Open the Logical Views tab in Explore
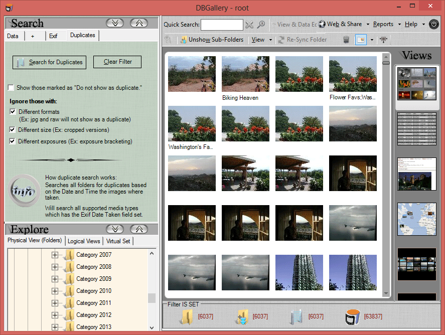 point(84,241)
